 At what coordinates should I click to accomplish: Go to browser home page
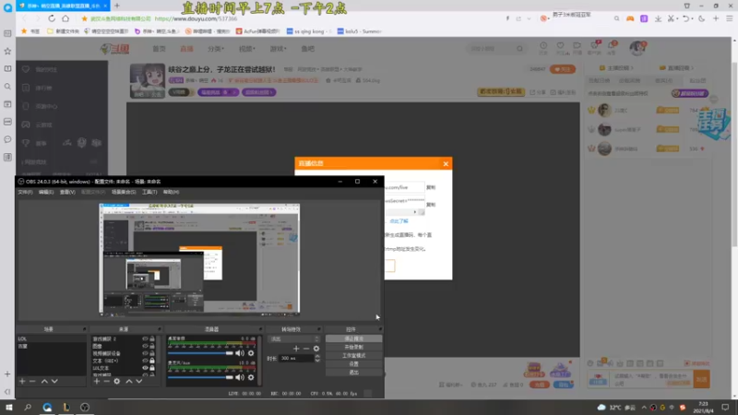click(65, 18)
